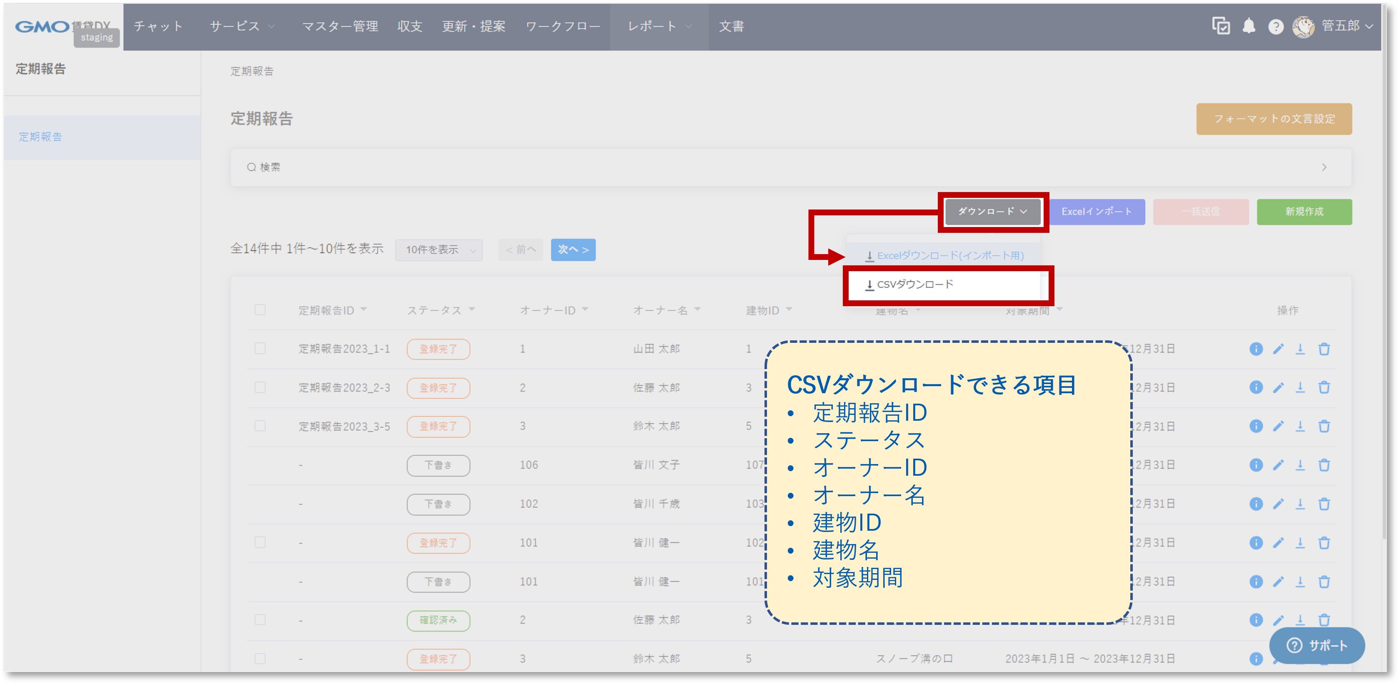This screenshot has height=684, width=1399.
Task: Open the レポート menu
Action: 652,26
